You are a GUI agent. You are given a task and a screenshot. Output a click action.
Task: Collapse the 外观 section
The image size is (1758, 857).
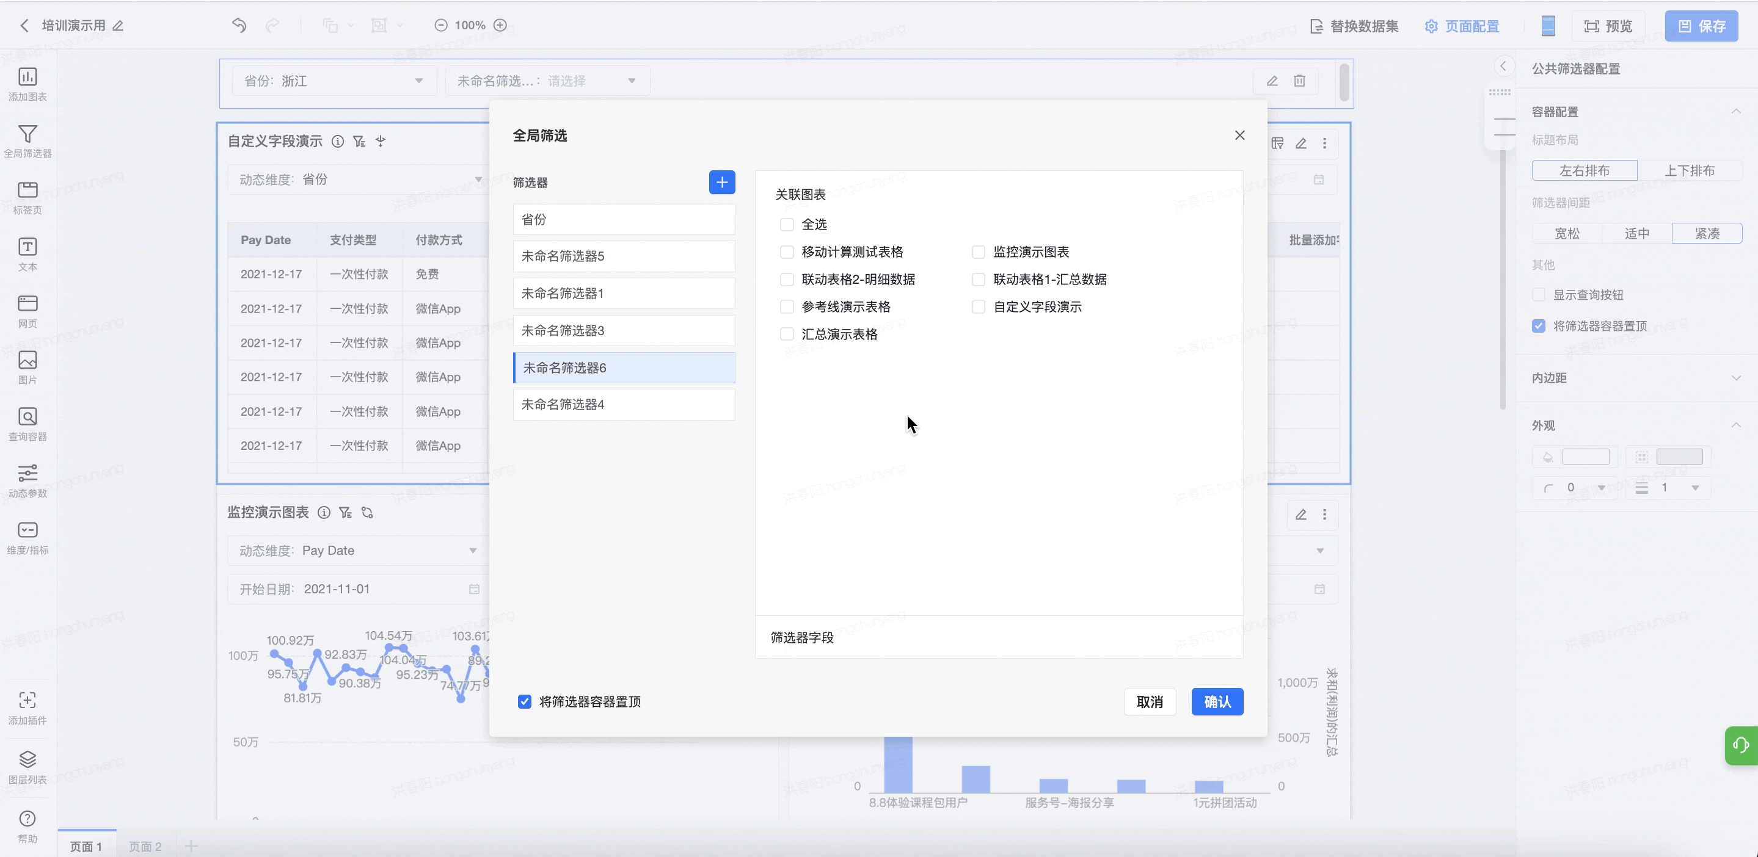coord(1735,425)
